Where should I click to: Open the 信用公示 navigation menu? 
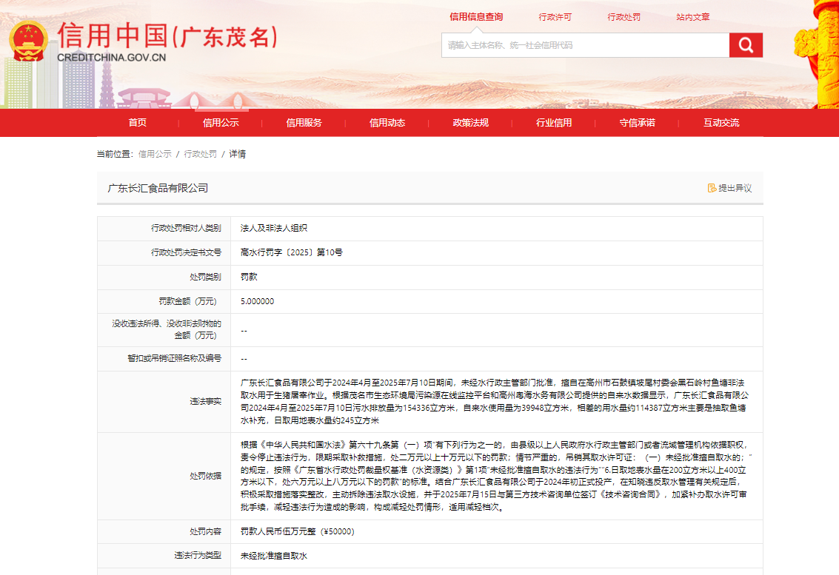tap(221, 123)
